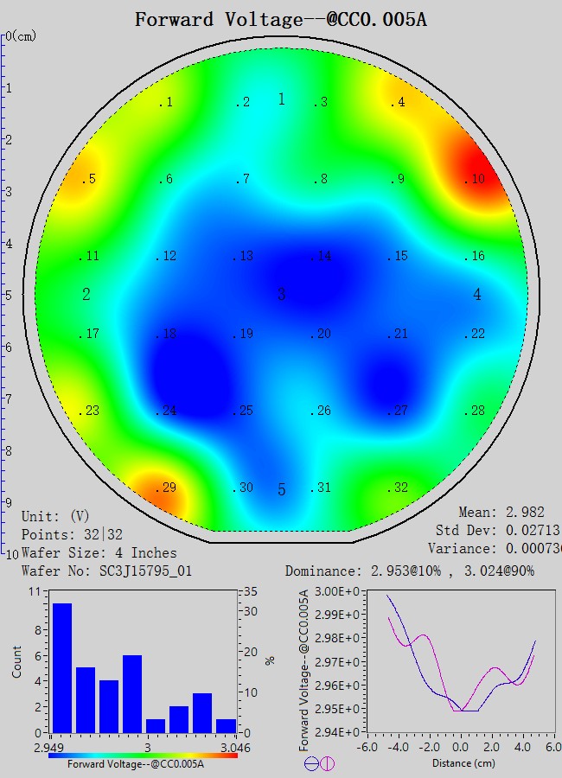This screenshot has width=562, height=778.
Task: Select zone label 4 on right side
Action: coord(477,295)
